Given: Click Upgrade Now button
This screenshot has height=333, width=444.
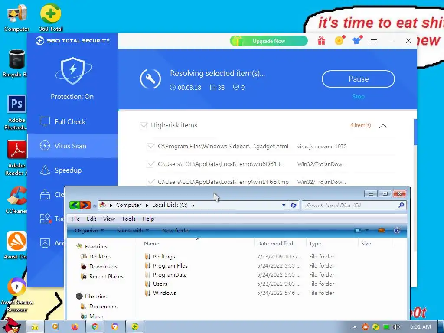Looking at the screenshot, I should point(269,41).
